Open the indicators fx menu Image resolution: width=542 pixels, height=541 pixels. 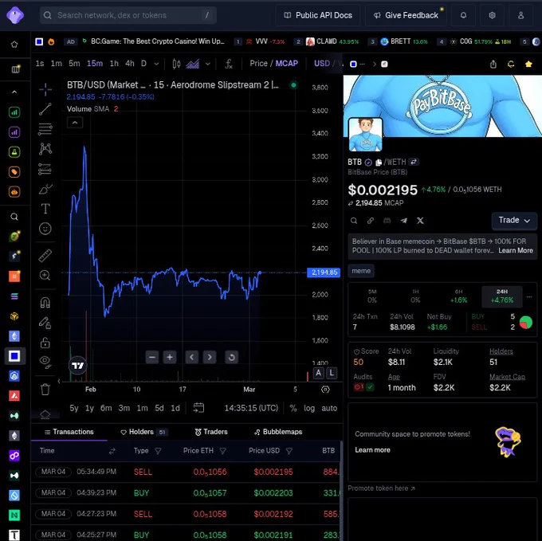pyautogui.click(x=229, y=64)
